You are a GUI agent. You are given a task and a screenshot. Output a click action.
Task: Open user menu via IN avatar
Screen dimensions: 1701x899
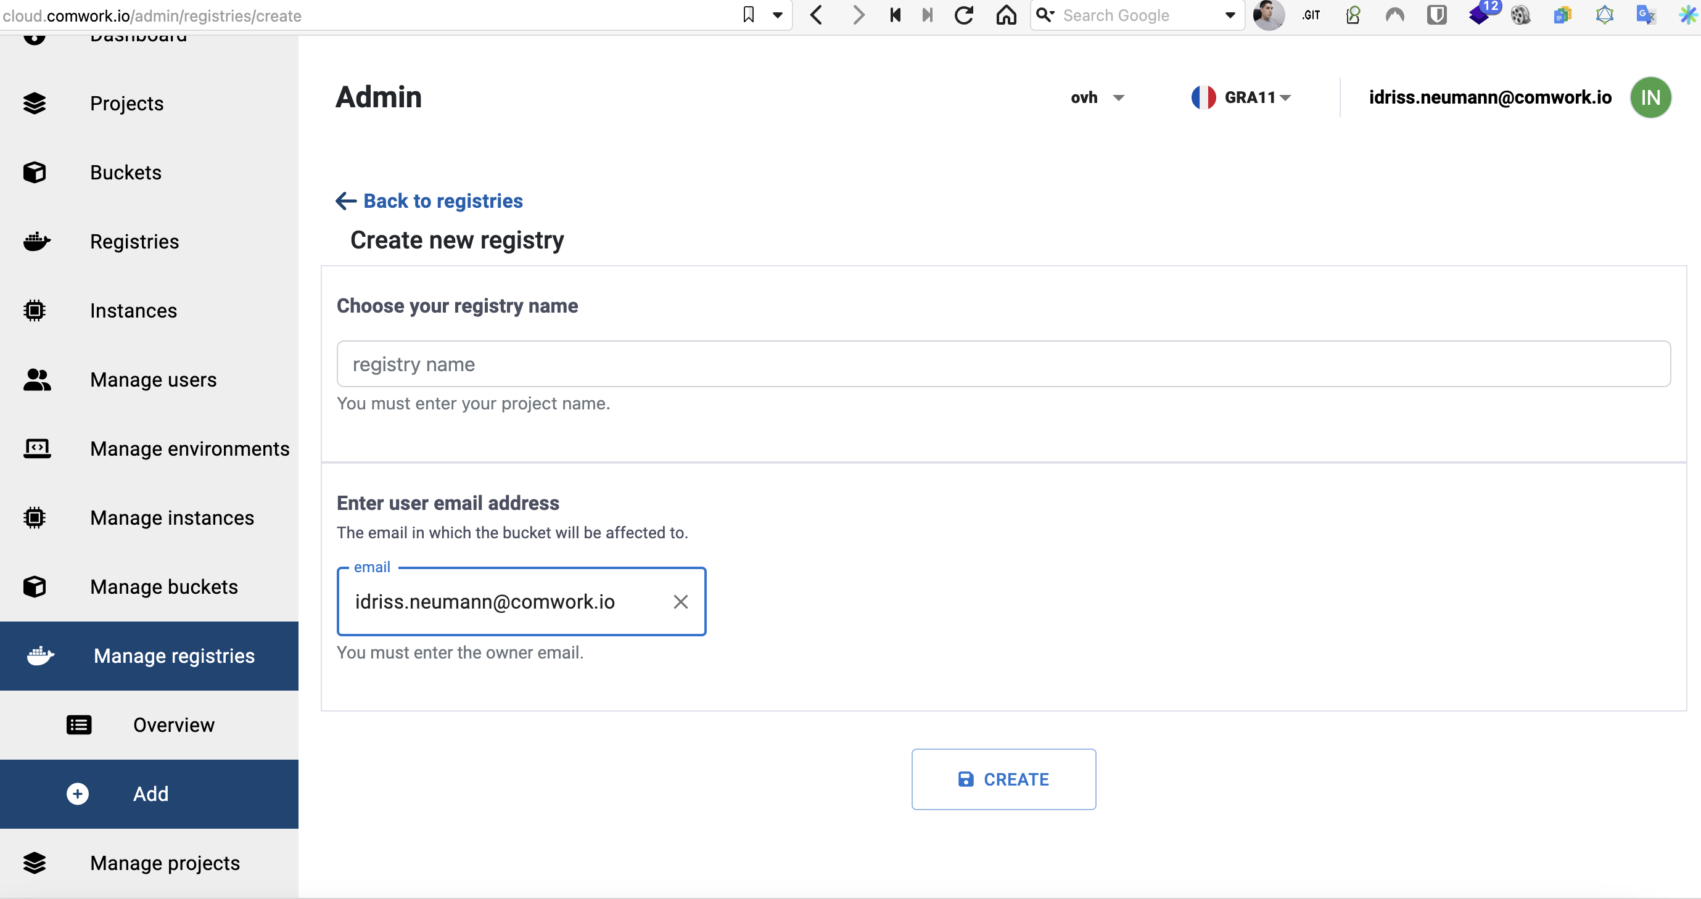coord(1650,97)
